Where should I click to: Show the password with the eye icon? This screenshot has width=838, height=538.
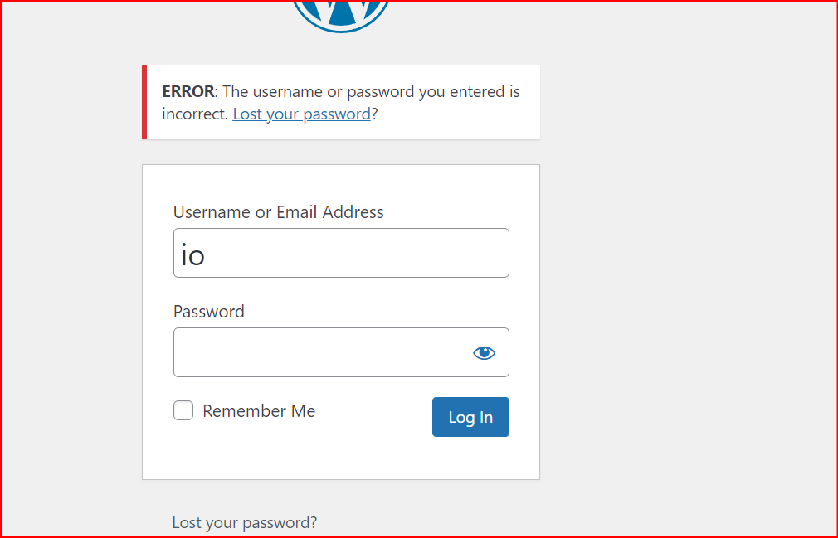point(484,353)
